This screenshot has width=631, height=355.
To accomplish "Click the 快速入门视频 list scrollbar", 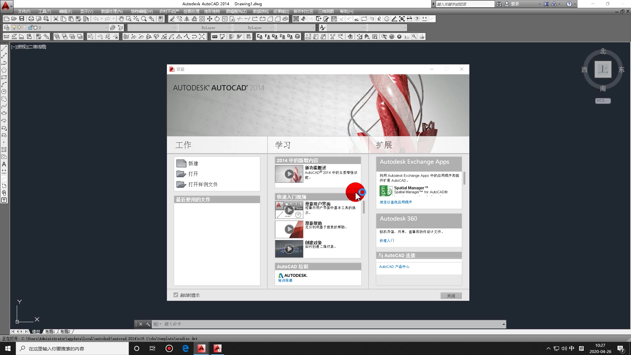I will (x=364, y=208).
